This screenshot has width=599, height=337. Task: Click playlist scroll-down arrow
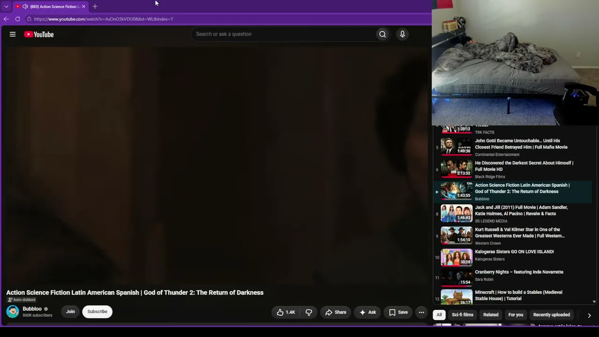coord(594,302)
